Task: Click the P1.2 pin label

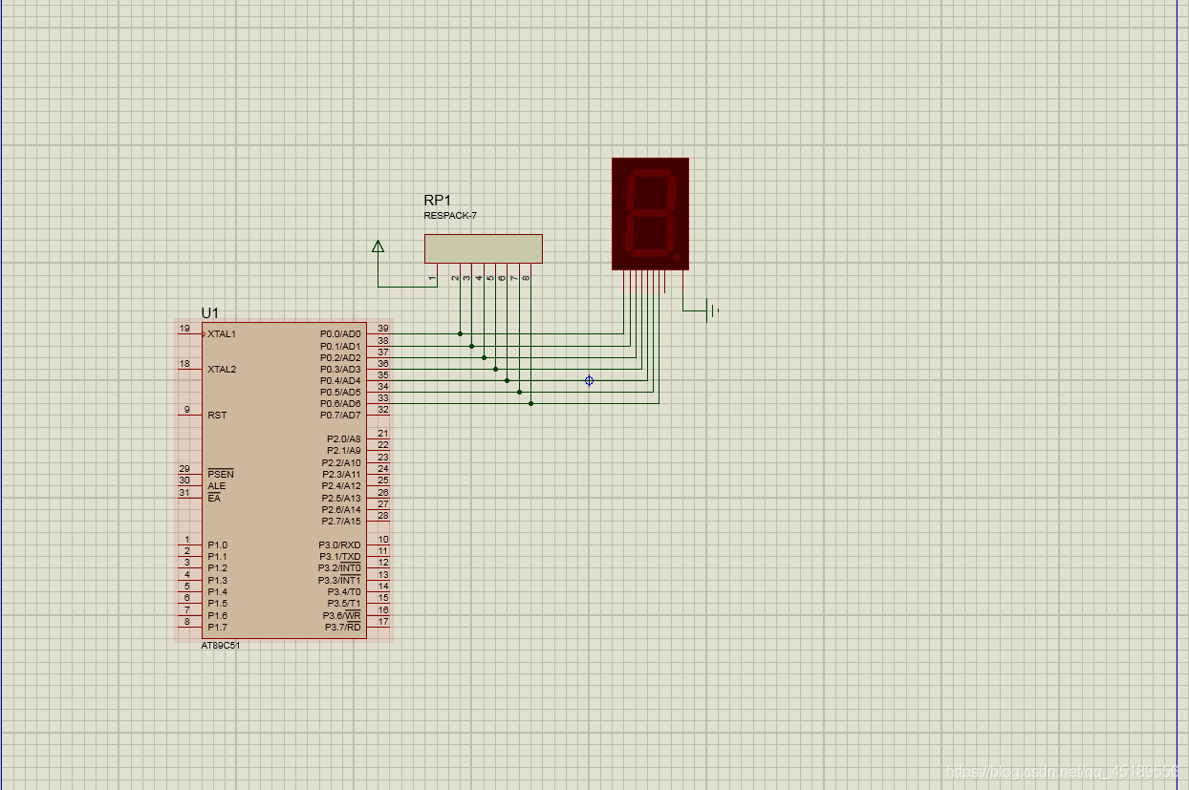Action: tap(217, 568)
